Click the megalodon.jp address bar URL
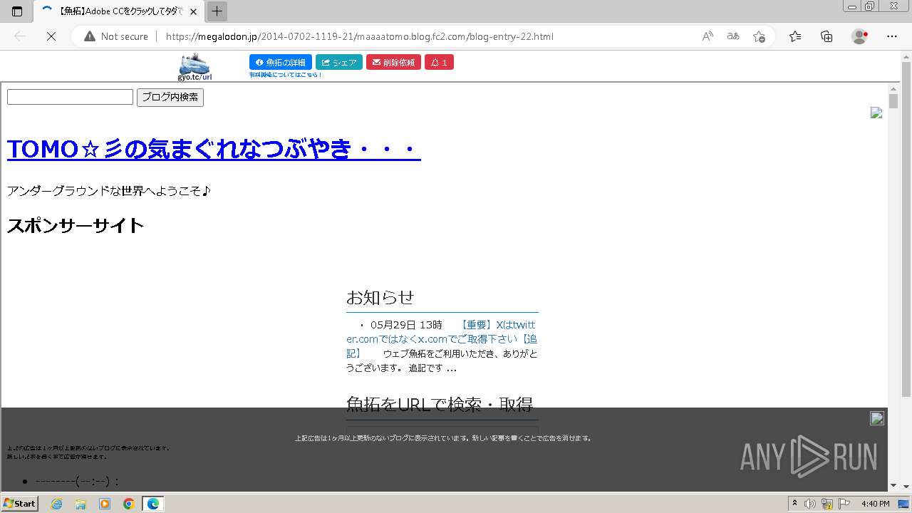Screen dimensions: 912x513 359,36
